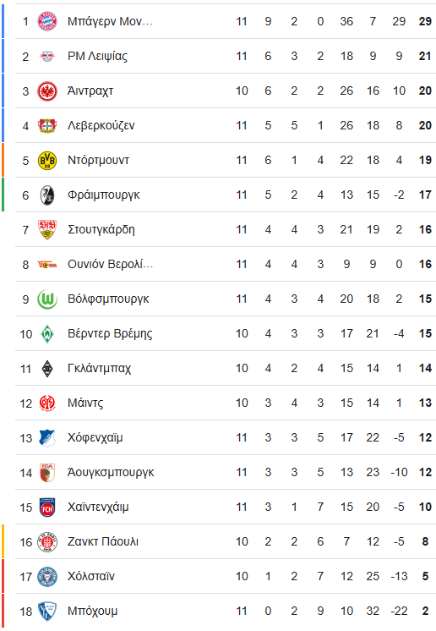Open the Ζανκτ Πάουλι team row
This screenshot has width=436, height=631.
226,541
